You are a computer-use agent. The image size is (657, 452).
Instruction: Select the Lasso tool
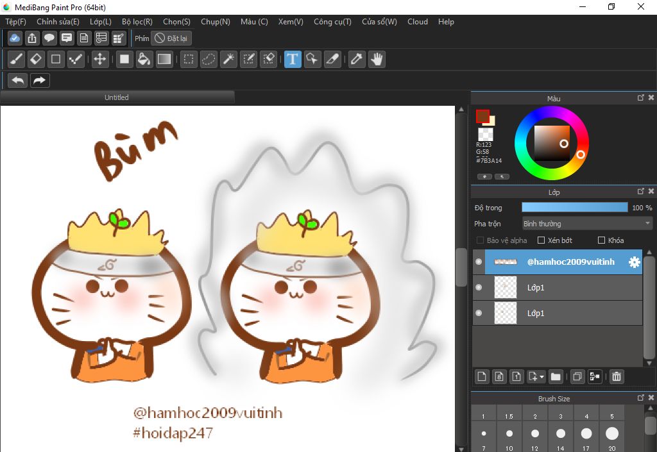(209, 59)
